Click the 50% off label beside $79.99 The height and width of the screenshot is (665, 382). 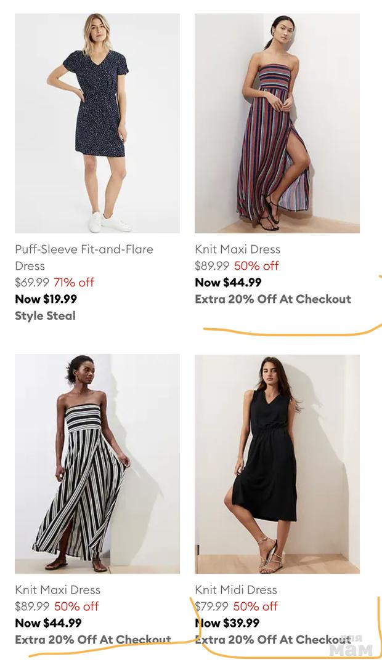256,607
